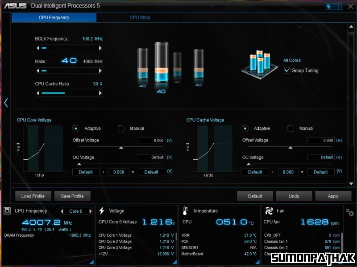Click the CPU Cache Ratio slider track
This screenshot has height=267, width=357.
click(x=69, y=93)
